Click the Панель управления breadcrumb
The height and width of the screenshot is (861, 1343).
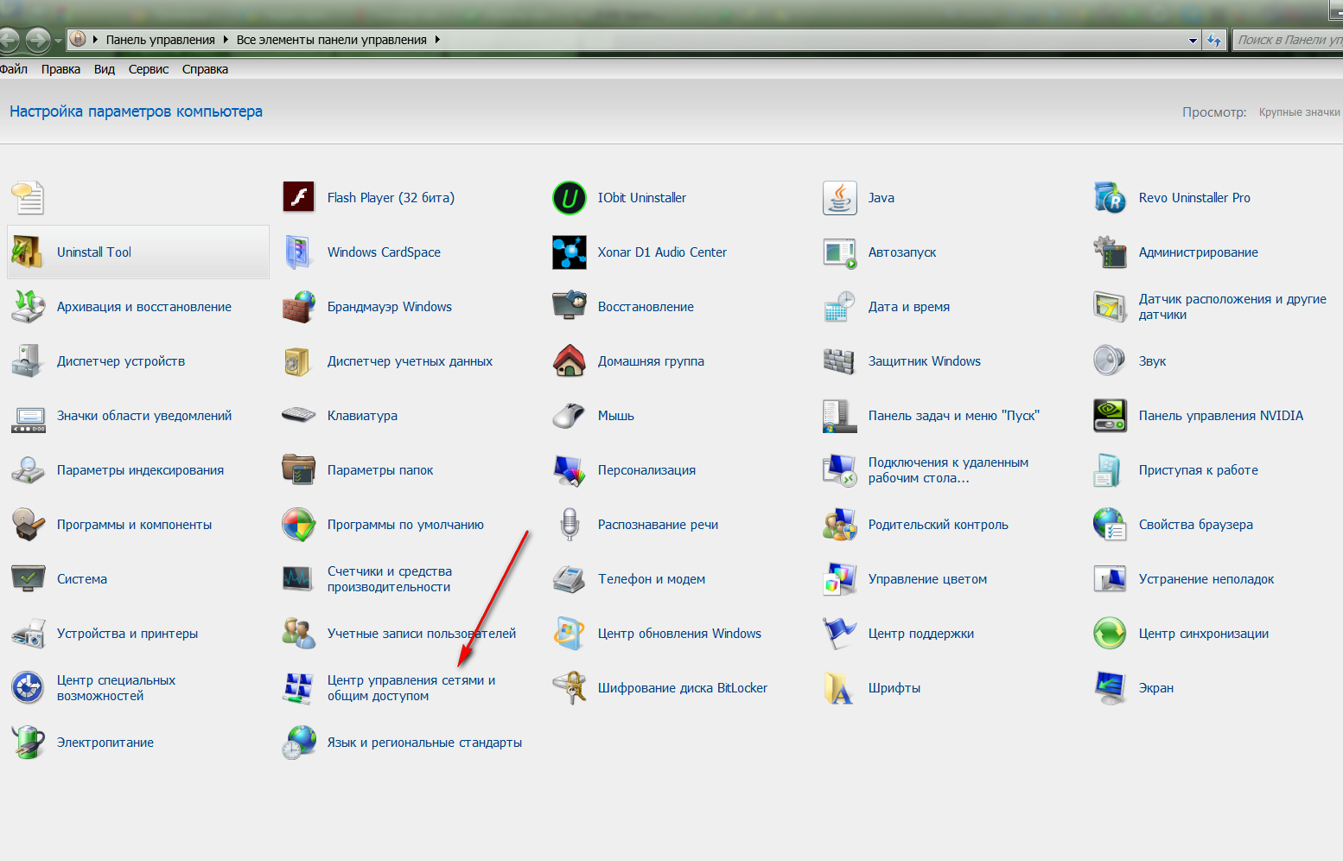[x=161, y=40]
